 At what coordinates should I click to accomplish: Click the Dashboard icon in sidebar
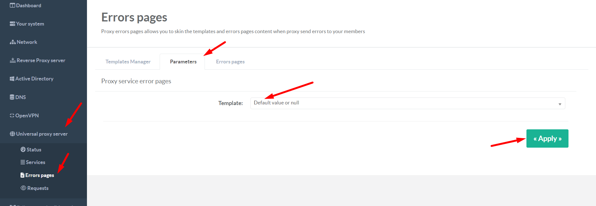pyautogui.click(x=12, y=5)
